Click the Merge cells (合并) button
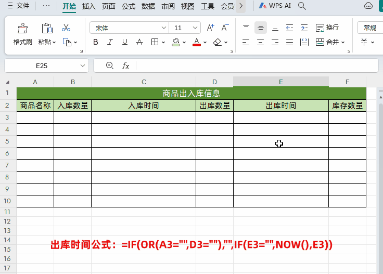383x274 pixels. point(327,42)
